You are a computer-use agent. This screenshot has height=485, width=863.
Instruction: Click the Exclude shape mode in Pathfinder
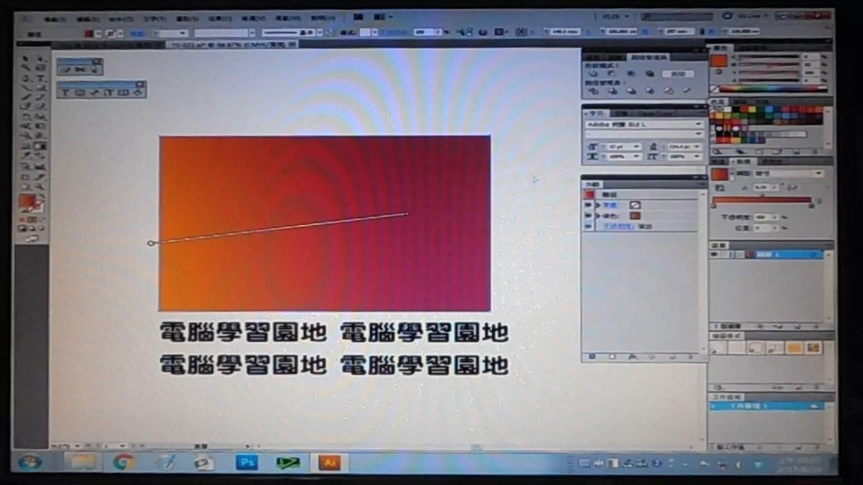649,73
